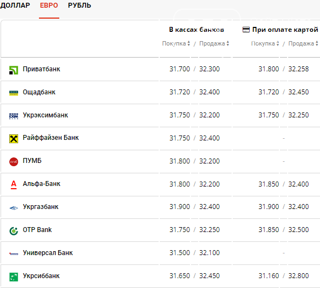Screen dimensions: 320x288
Task: Open the РУБЛЬ currency tab
Action: click(80, 5)
